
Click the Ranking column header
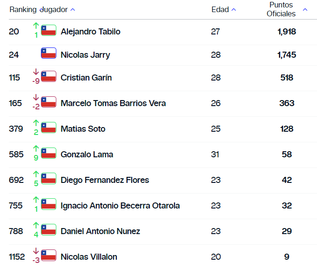coord(23,10)
